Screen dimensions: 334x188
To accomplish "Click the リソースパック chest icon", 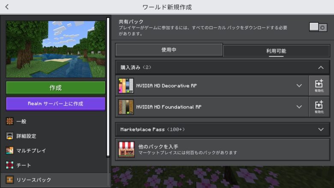I will click(9, 180).
